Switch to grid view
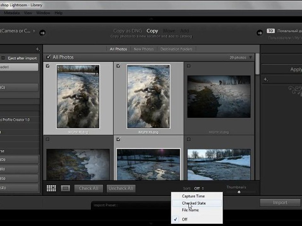This screenshot has width=302, height=226. click(x=51, y=188)
